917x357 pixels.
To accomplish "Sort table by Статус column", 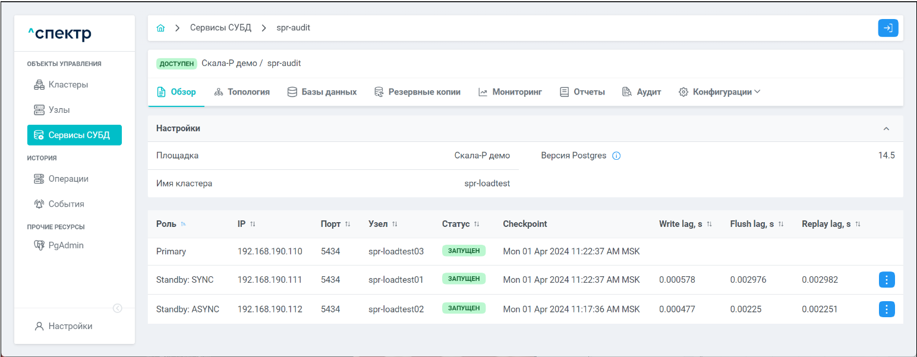I will (477, 224).
